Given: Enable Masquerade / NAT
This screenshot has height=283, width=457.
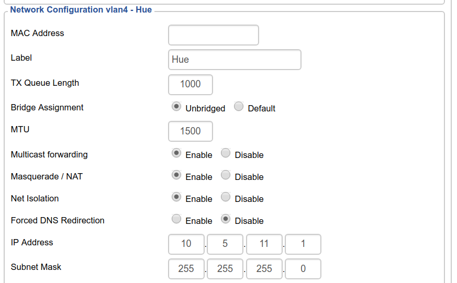Looking at the screenshot, I should pyautogui.click(x=177, y=175).
